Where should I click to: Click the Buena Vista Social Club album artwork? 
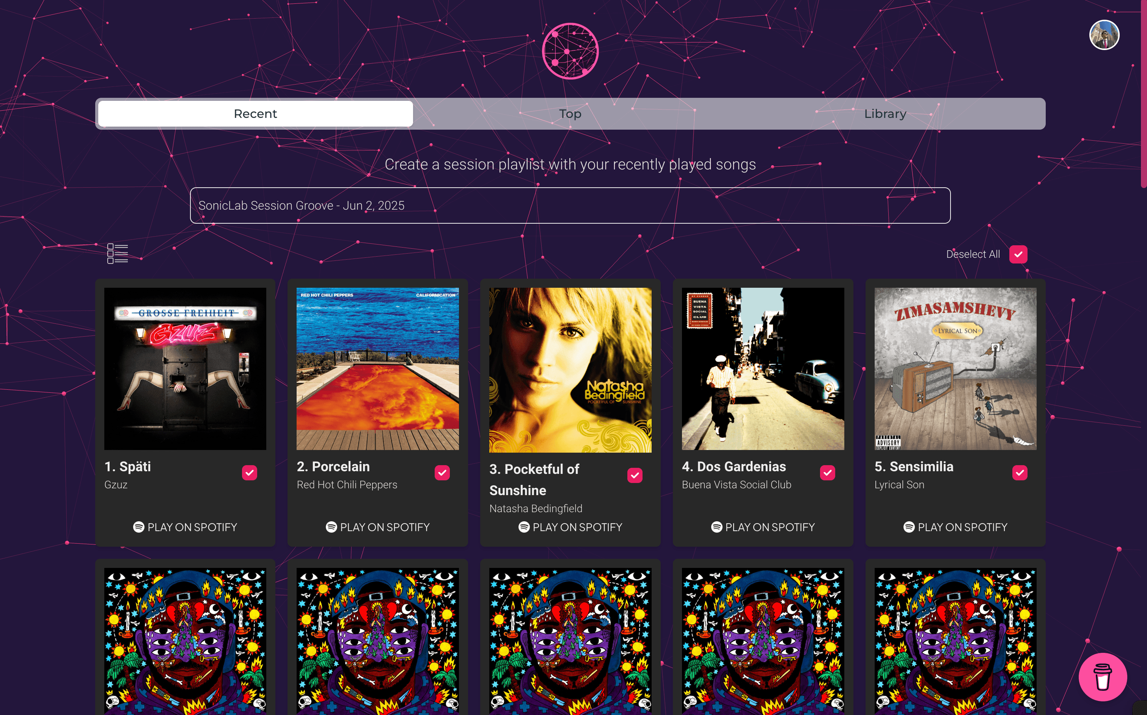click(762, 369)
